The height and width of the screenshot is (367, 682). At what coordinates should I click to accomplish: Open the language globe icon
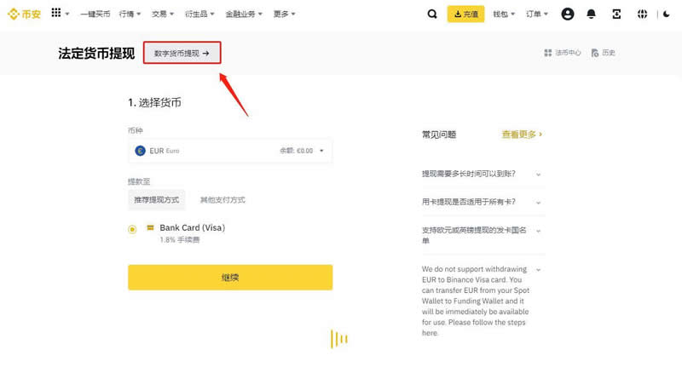coord(642,14)
